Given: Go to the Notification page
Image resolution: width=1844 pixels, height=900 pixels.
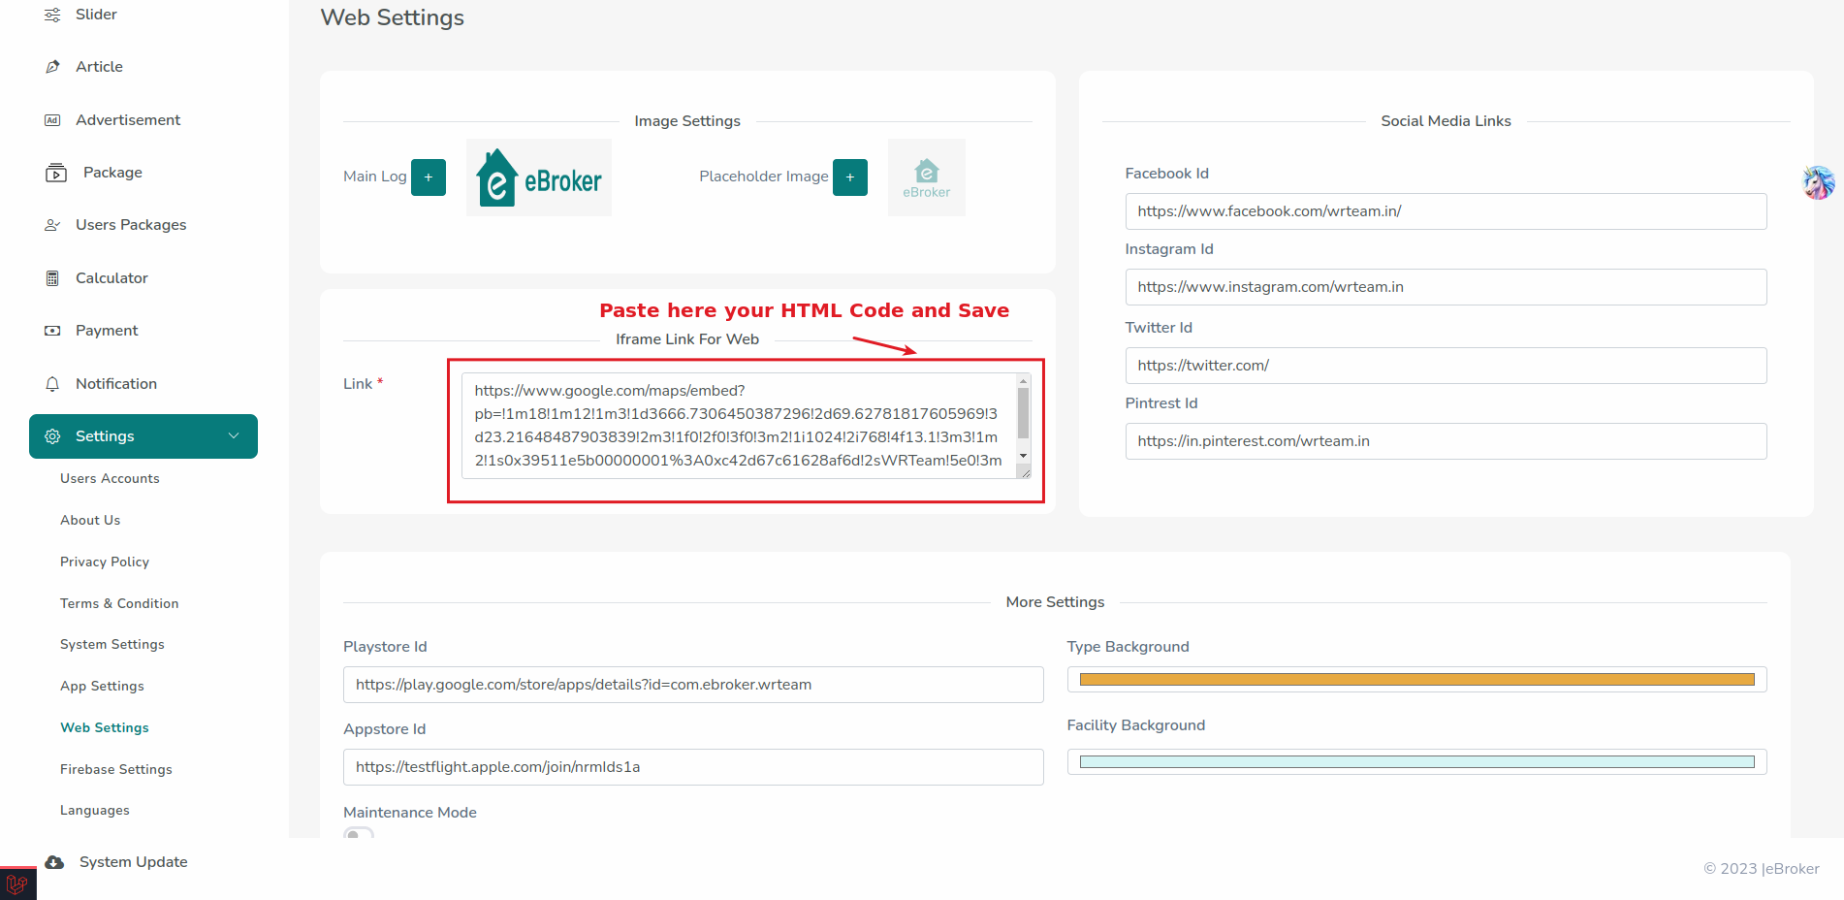Looking at the screenshot, I should pos(116,384).
